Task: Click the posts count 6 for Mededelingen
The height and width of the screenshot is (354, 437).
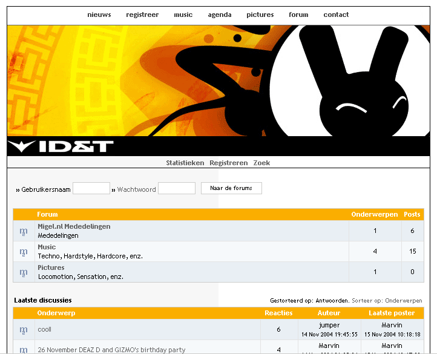Action: [412, 231]
